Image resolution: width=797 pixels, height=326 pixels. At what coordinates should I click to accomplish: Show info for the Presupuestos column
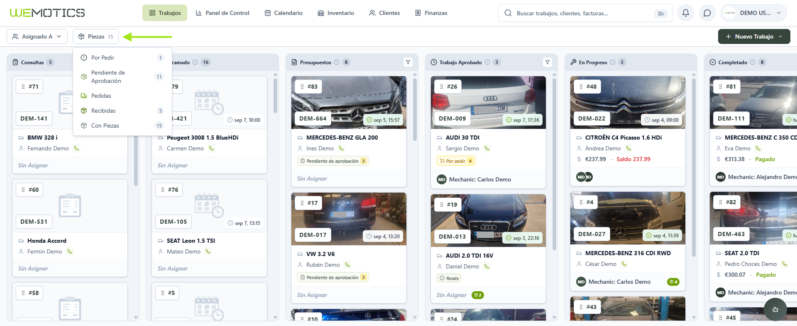click(337, 62)
